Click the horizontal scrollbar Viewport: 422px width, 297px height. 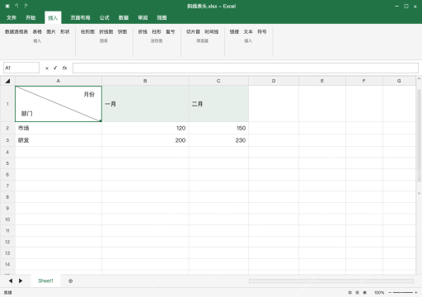pyautogui.click(x=331, y=280)
